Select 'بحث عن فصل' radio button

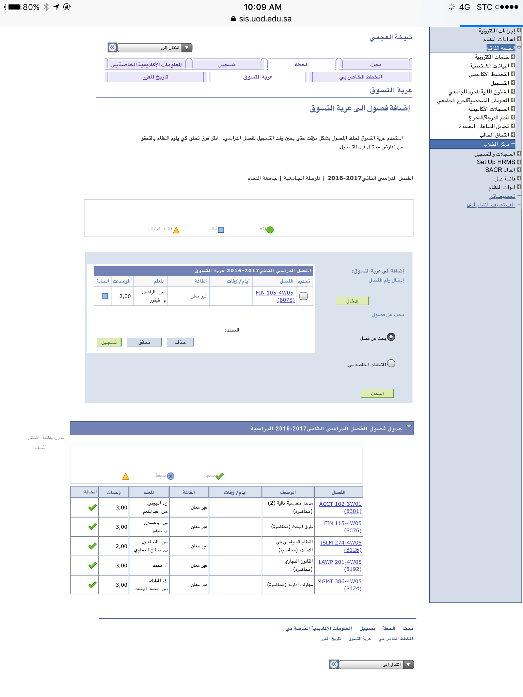point(391,337)
